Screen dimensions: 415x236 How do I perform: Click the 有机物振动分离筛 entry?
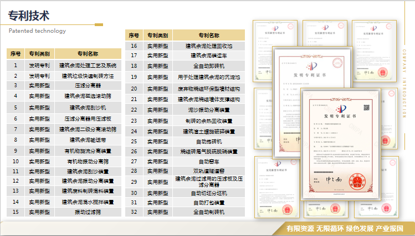(x=88, y=162)
